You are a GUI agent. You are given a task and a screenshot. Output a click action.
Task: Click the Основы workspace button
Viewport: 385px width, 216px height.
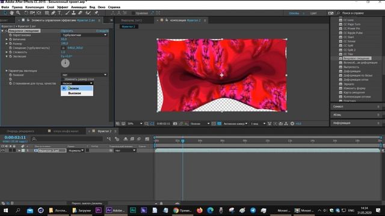tap(294, 13)
